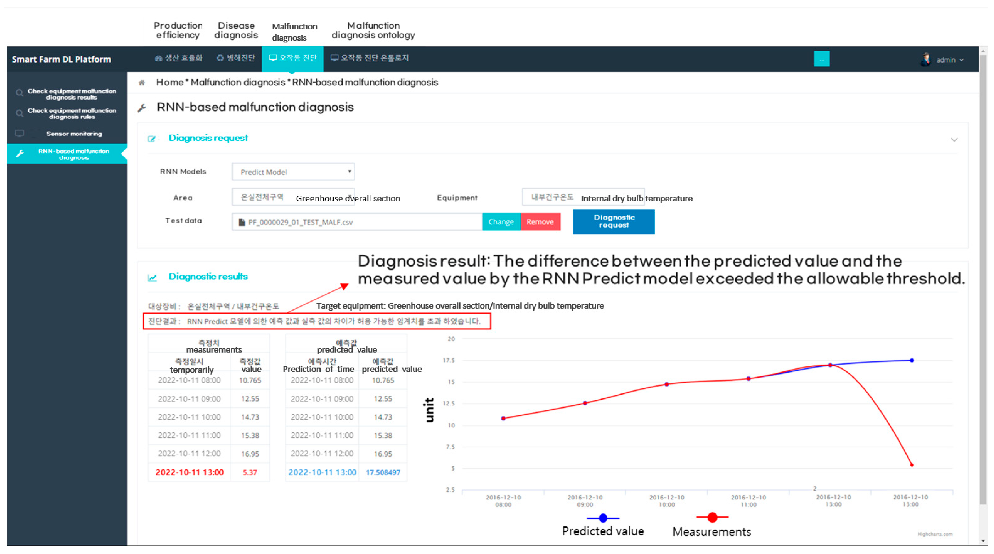Click the teal square button in header
This screenshot has height=554, width=994.
click(x=821, y=59)
